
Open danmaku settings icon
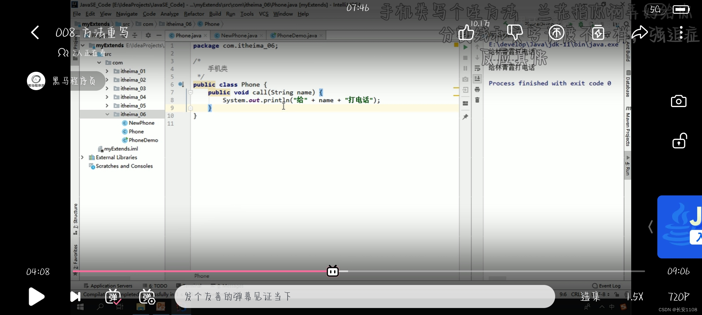[147, 297]
